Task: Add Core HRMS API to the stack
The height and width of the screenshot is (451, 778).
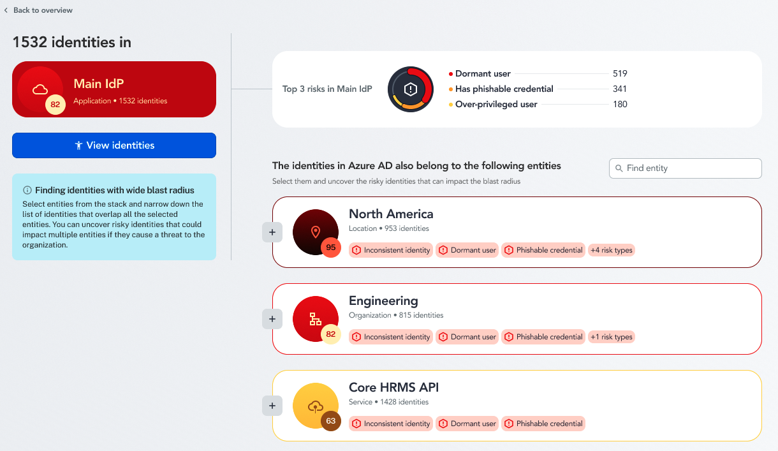Action: point(272,406)
